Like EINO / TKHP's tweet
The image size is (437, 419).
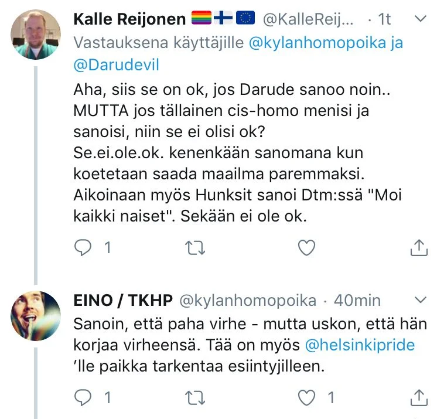tap(306, 398)
